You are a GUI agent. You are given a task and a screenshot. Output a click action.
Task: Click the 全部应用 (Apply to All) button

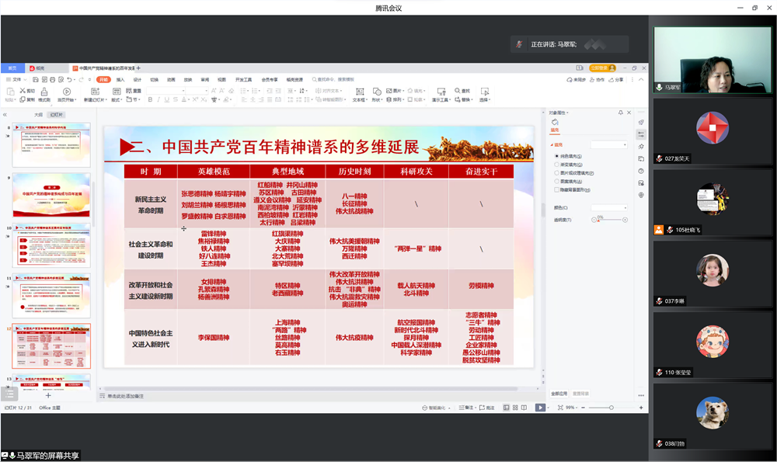pos(559,394)
